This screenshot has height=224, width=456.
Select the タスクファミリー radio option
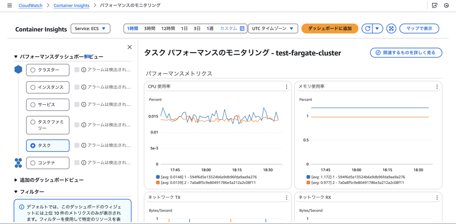pyautogui.click(x=33, y=122)
